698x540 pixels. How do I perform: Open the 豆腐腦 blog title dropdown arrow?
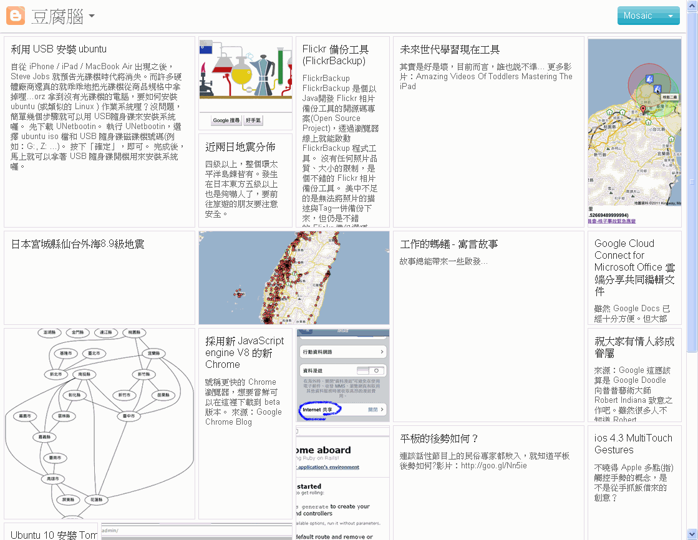coord(92,16)
